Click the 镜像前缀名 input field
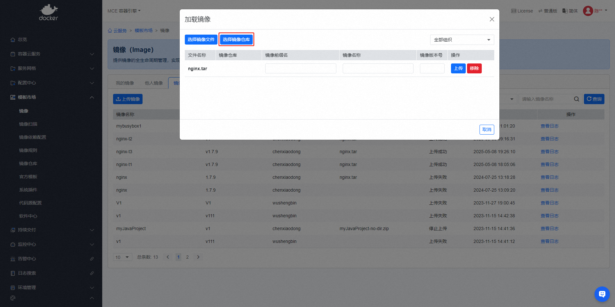The height and width of the screenshot is (307, 615). [300, 68]
